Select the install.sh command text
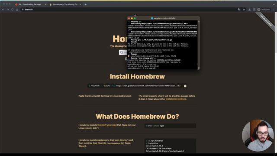Viewport: 277px width, 156px height. [x=135, y=86]
